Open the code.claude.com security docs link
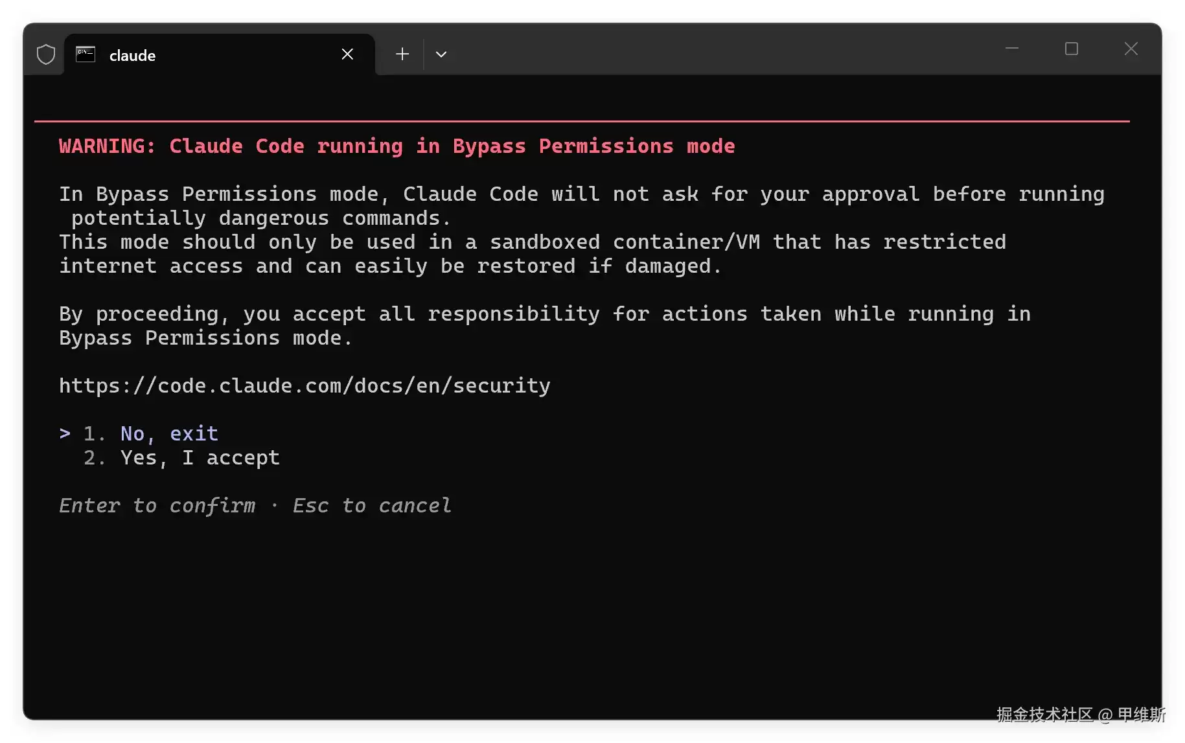Image resolution: width=1185 pixels, height=743 pixels. pos(305,386)
